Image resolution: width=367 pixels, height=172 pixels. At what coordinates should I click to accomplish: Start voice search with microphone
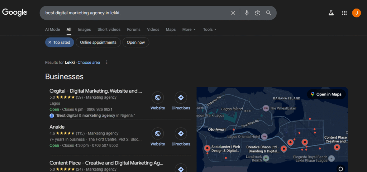[x=247, y=13]
